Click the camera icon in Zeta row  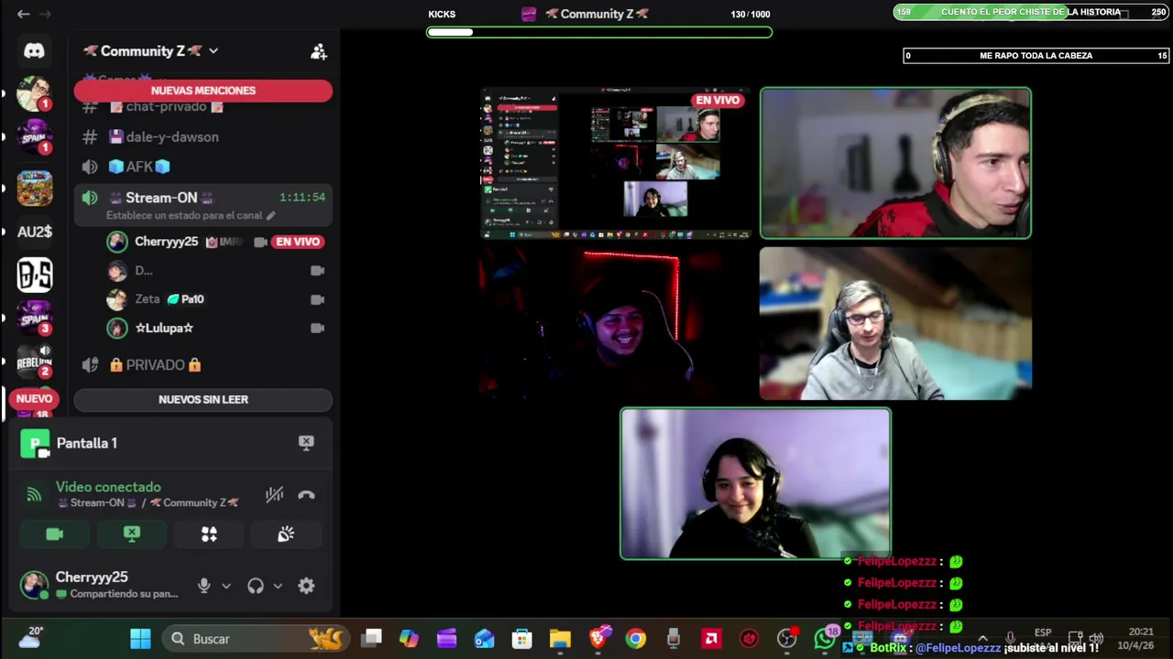317,299
